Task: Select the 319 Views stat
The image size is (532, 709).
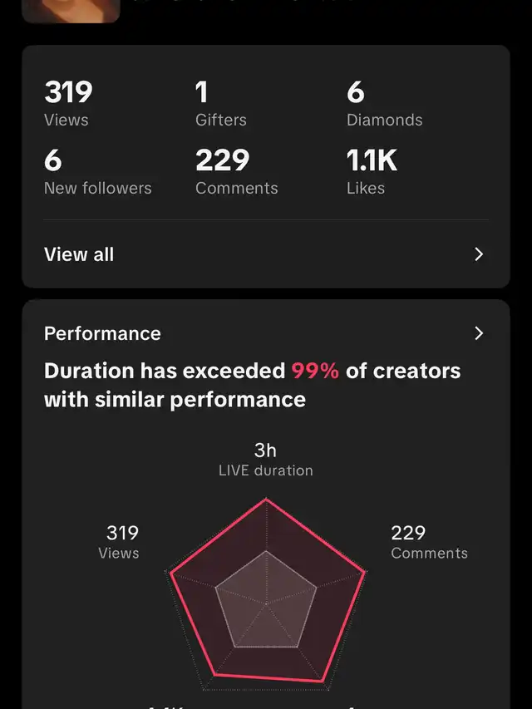Action: [x=68, y=104]
